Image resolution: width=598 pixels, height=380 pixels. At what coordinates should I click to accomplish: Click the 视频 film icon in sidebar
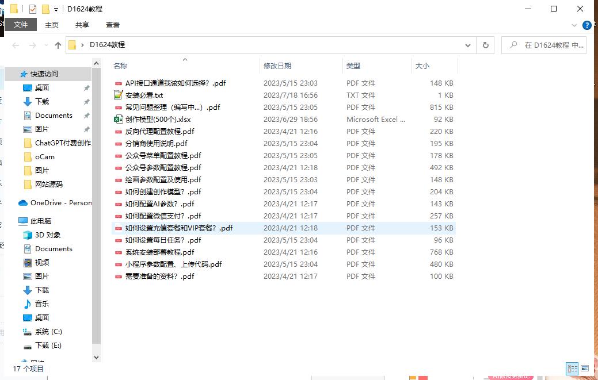pos(28,262)
